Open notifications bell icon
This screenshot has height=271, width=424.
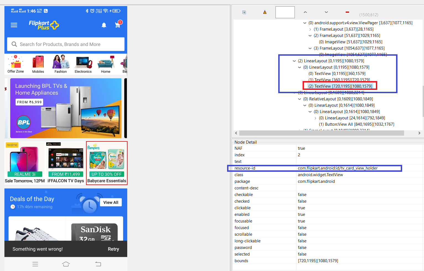pyautogui.click(x=104, y=25)
